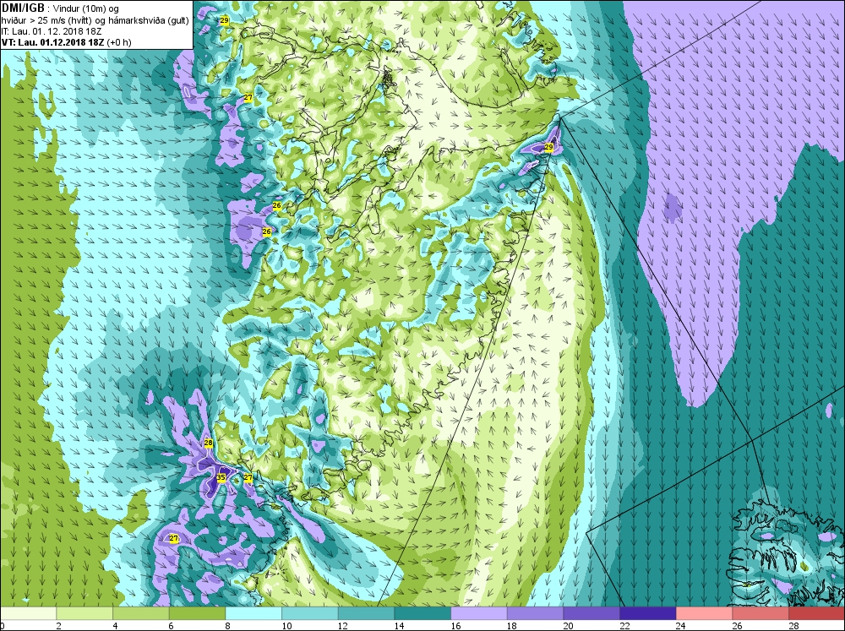Click the 26–28 m/s salmon legend swatch

760,614
